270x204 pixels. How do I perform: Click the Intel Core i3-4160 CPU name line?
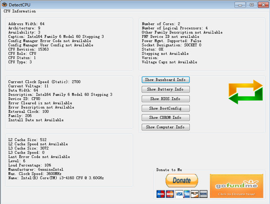pyautogui.click(x=56, y=178)
